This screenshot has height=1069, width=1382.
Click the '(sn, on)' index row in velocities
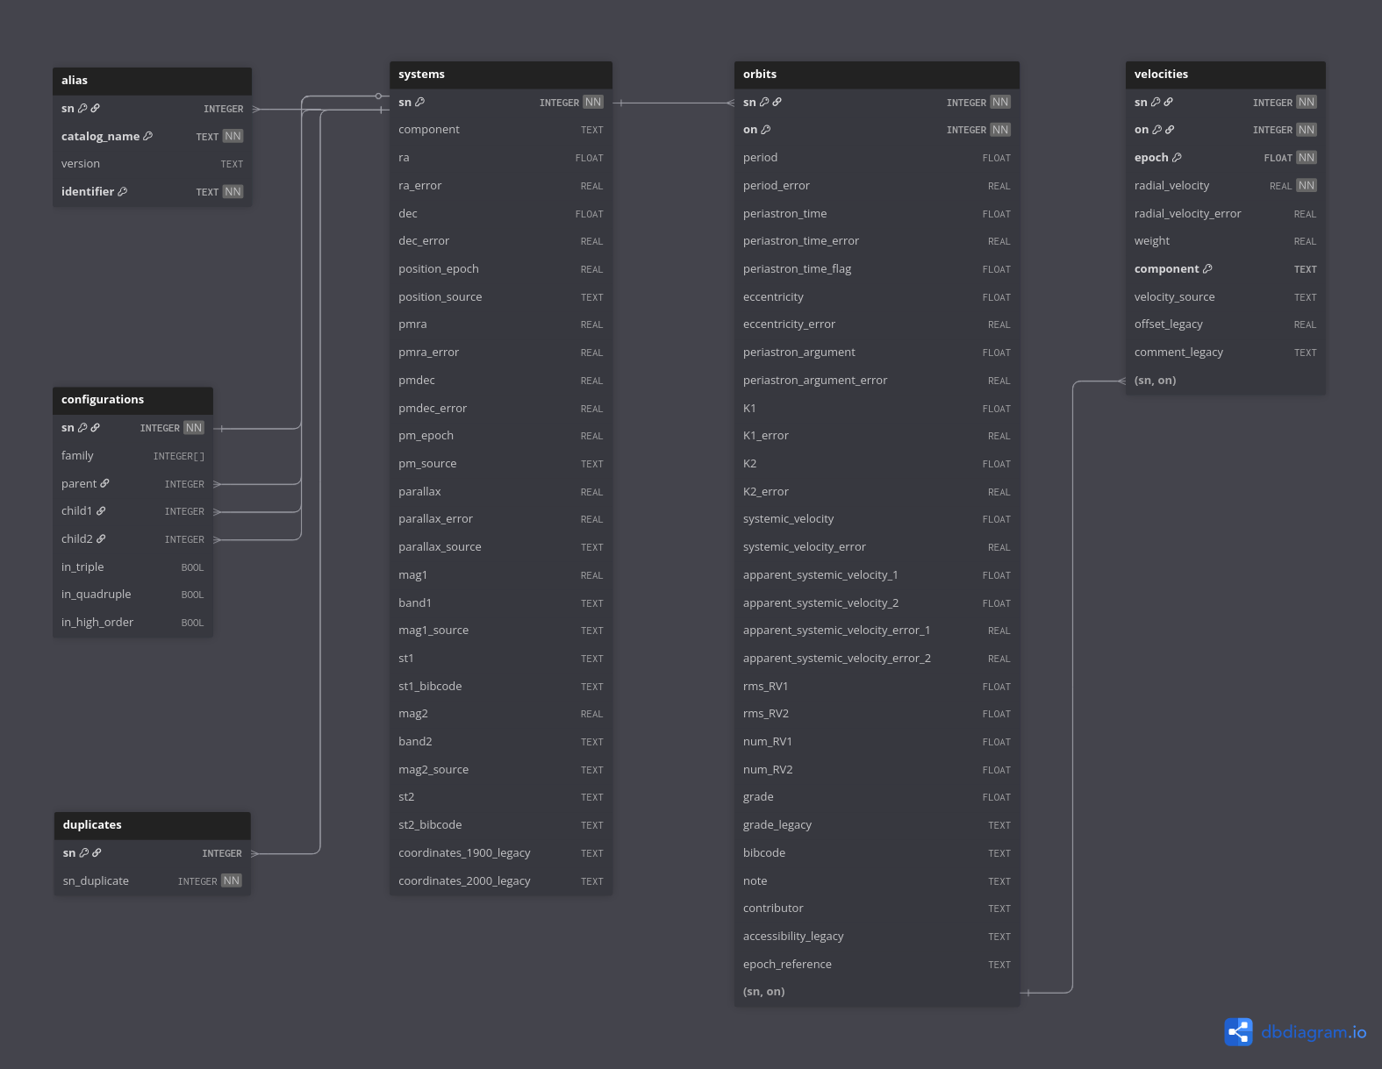(x=1225, y=381)
